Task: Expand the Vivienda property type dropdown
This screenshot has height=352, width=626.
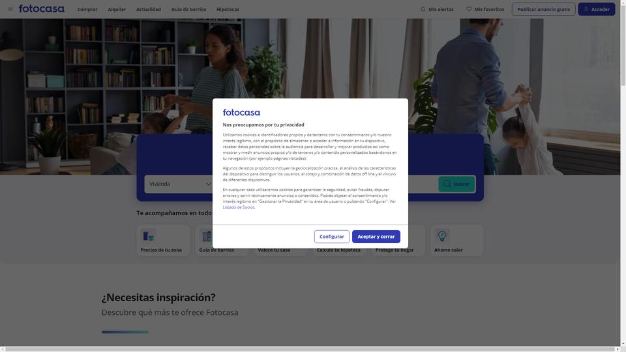Action: (x=179, y=184)
